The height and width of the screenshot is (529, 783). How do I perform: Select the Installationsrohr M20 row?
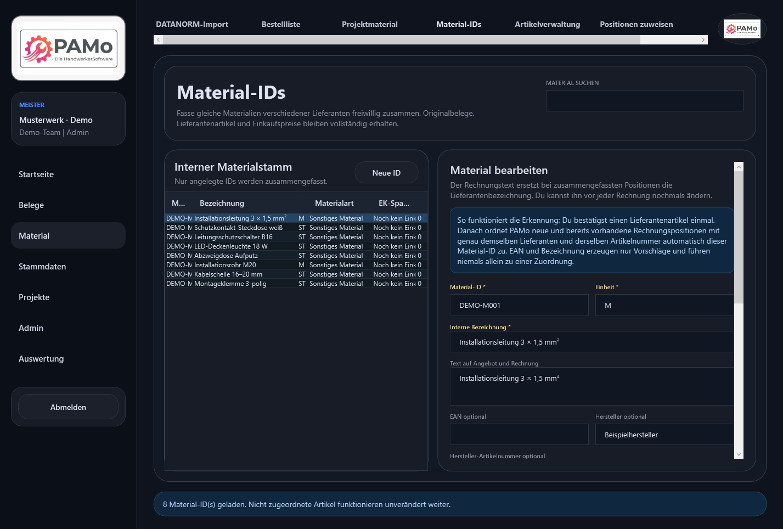[296, 265]
